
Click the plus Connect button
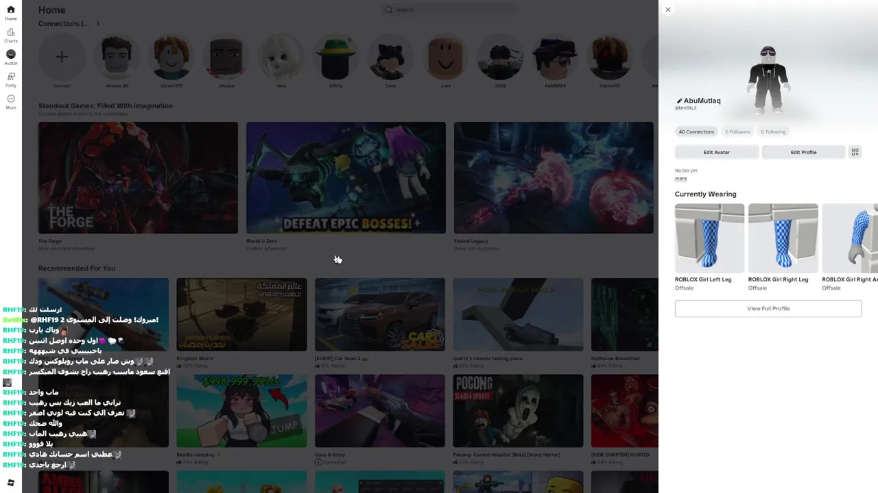(62, 57)
